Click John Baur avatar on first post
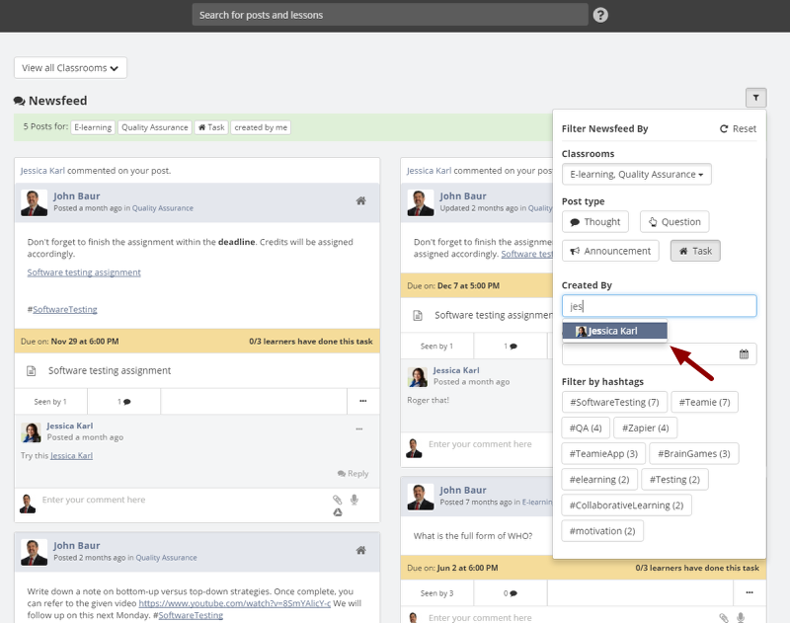 34,203
